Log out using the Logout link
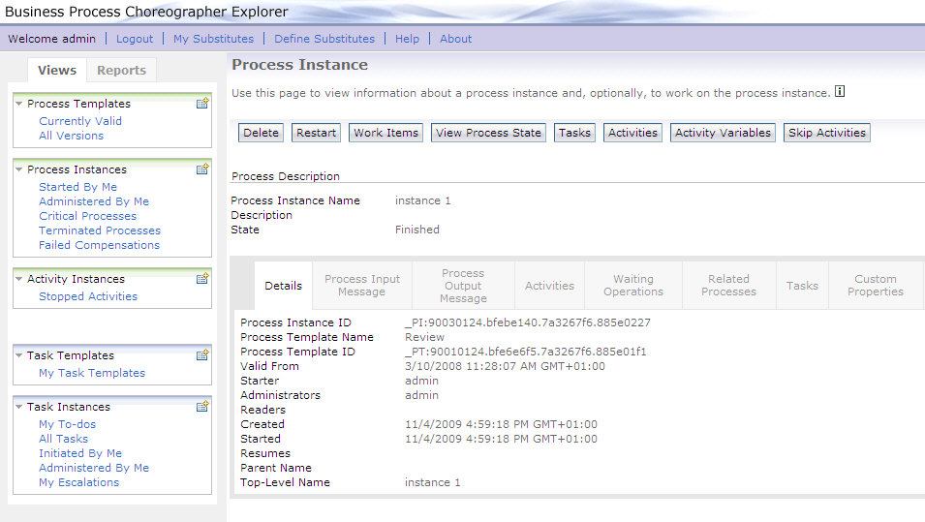925x522 pixels. pyautogui.click(x=135, y=39)
